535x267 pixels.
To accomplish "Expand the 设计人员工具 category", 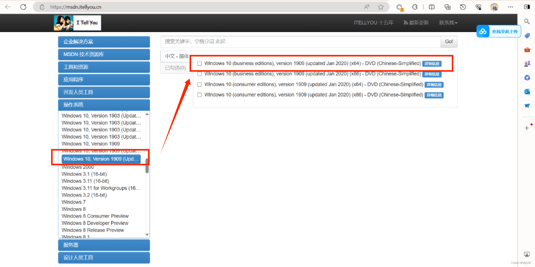I will pyautogui.click(x=104, y=258).
